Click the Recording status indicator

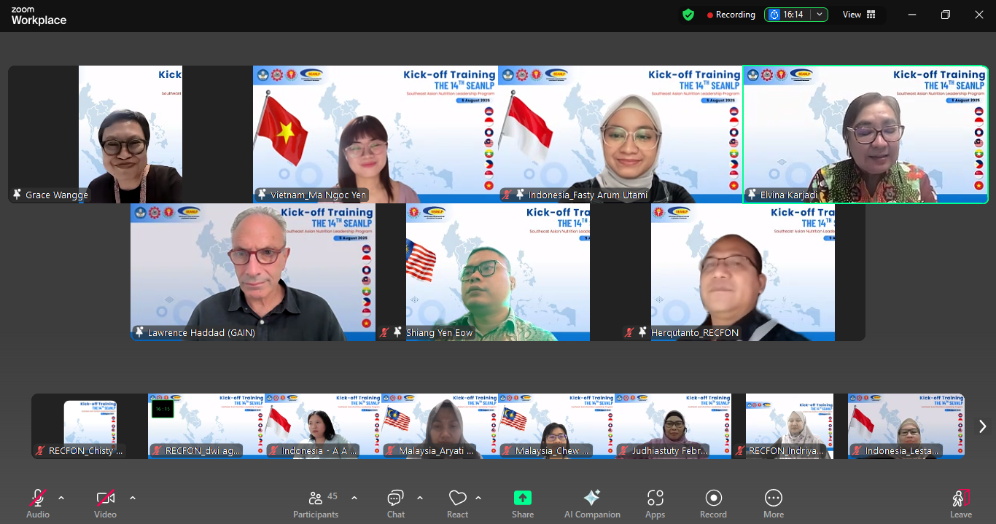pos(731,15)
